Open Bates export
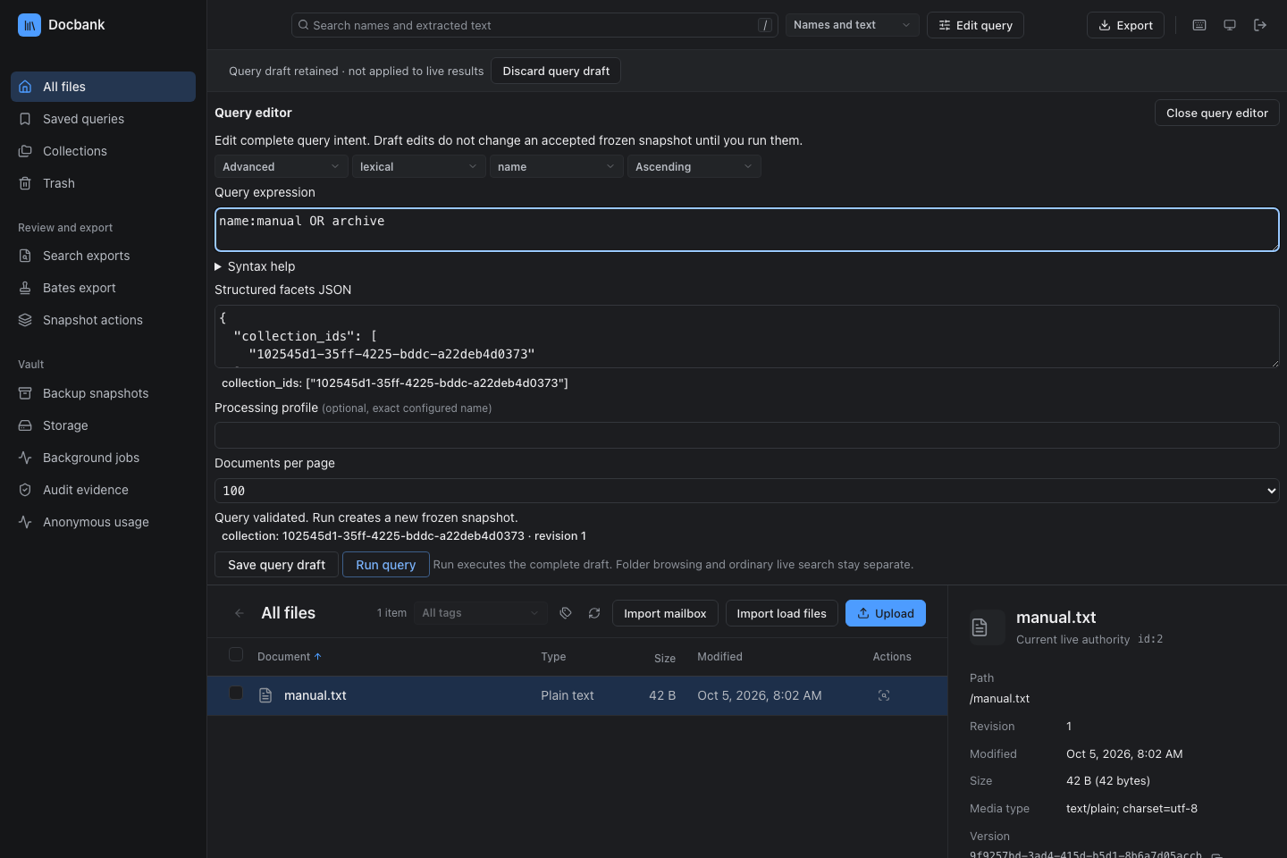 (x=103, y=288)
